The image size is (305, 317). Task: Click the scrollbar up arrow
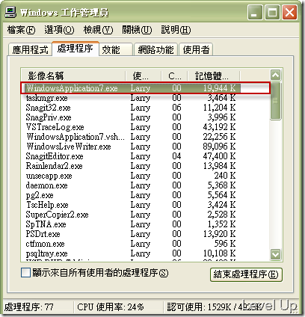coord(276,75)
